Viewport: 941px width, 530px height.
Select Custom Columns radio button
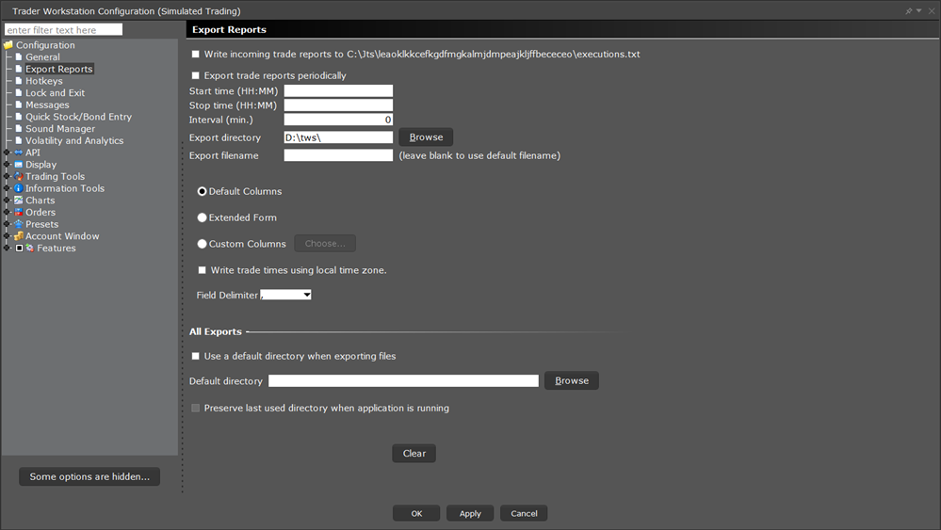(203, 244)
